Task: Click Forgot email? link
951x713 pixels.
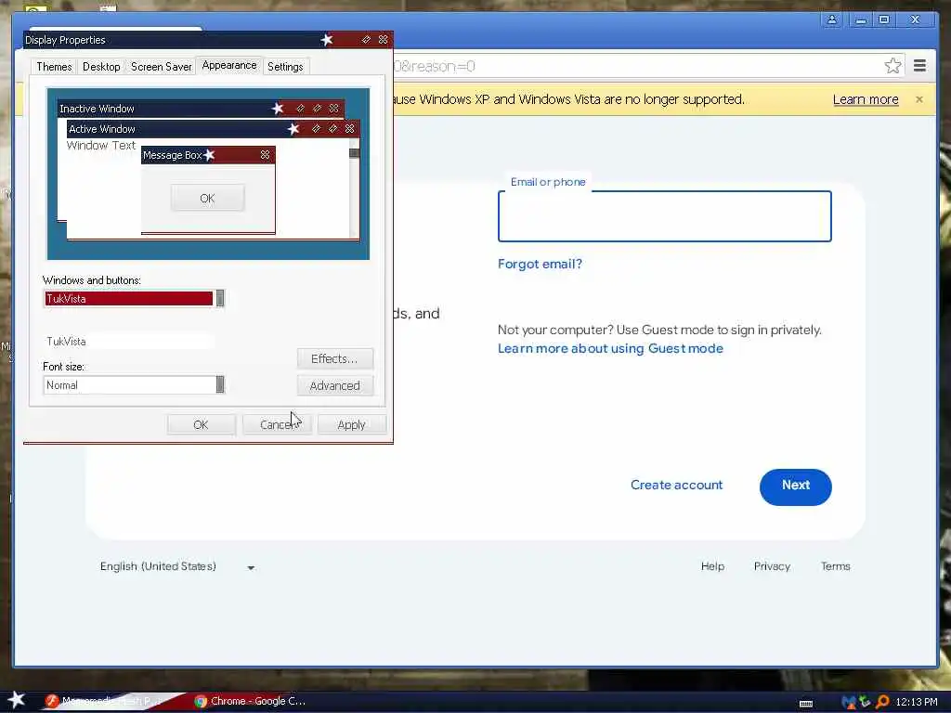Action: click(x=540, y=264)
